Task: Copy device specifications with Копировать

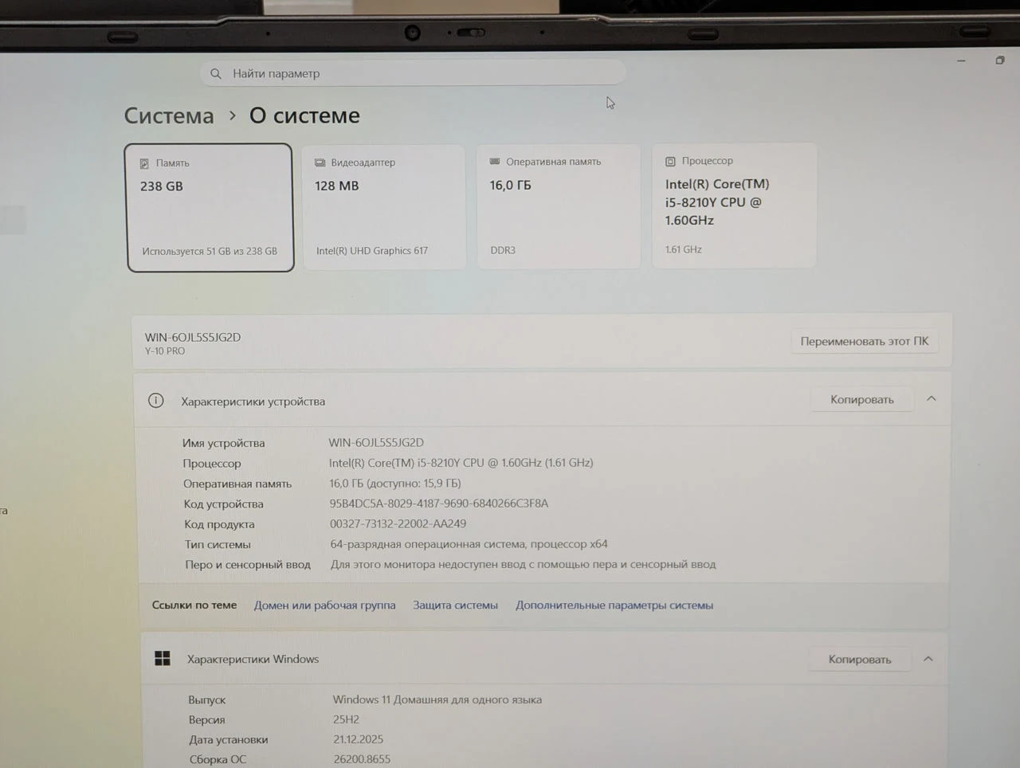Action: pyautogui.click(x=861, y=399)
